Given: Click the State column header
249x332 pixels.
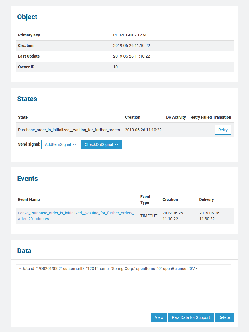Looking at the screenshot, I should pos(22,117).
